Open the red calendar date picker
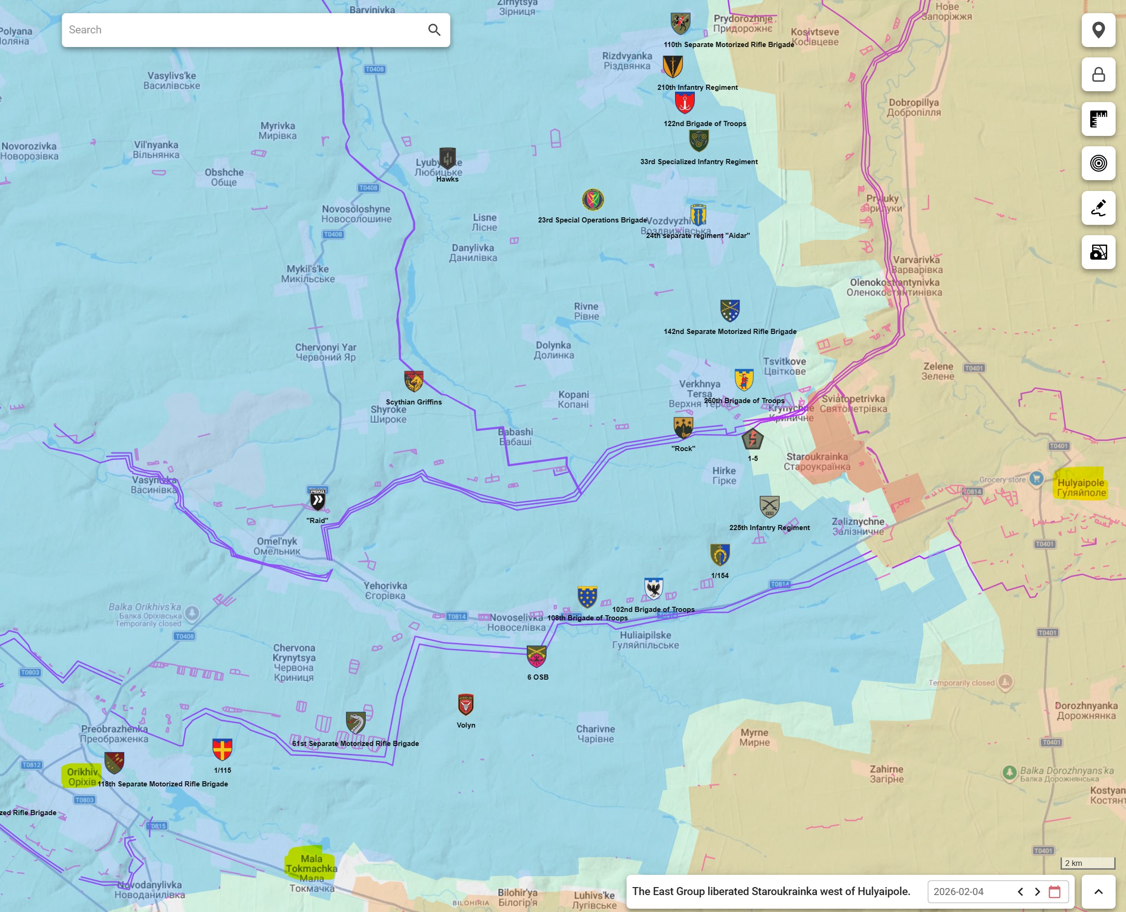 coord(1054,891)
